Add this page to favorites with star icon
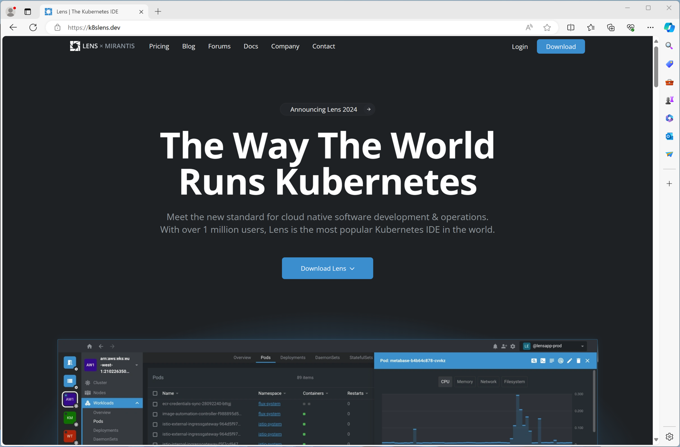Viewport: 680px width, 447px height. pyautogui.click(x=547, y=28)
